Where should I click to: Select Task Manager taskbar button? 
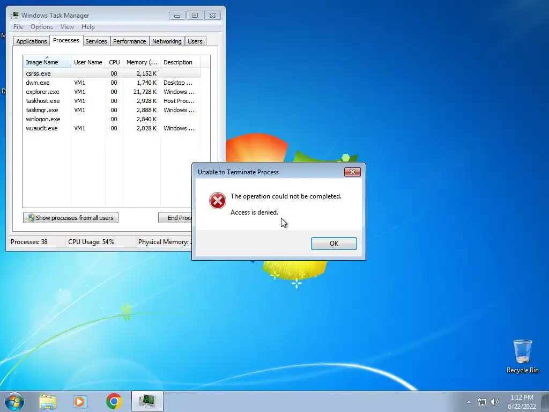(x=147, y=401)
